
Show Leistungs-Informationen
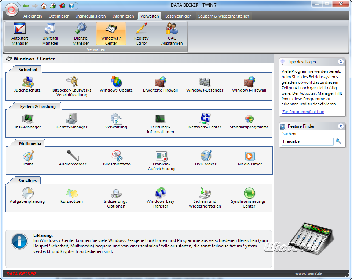point(161,124)
